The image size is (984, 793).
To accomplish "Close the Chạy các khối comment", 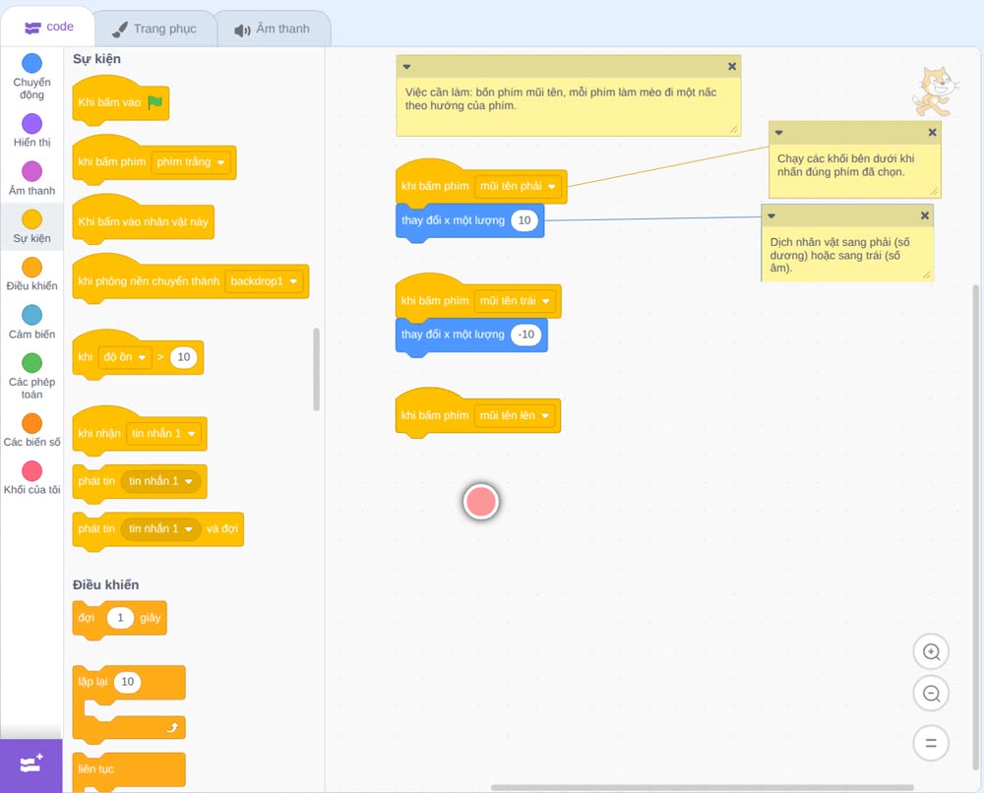I will [933, 133].
